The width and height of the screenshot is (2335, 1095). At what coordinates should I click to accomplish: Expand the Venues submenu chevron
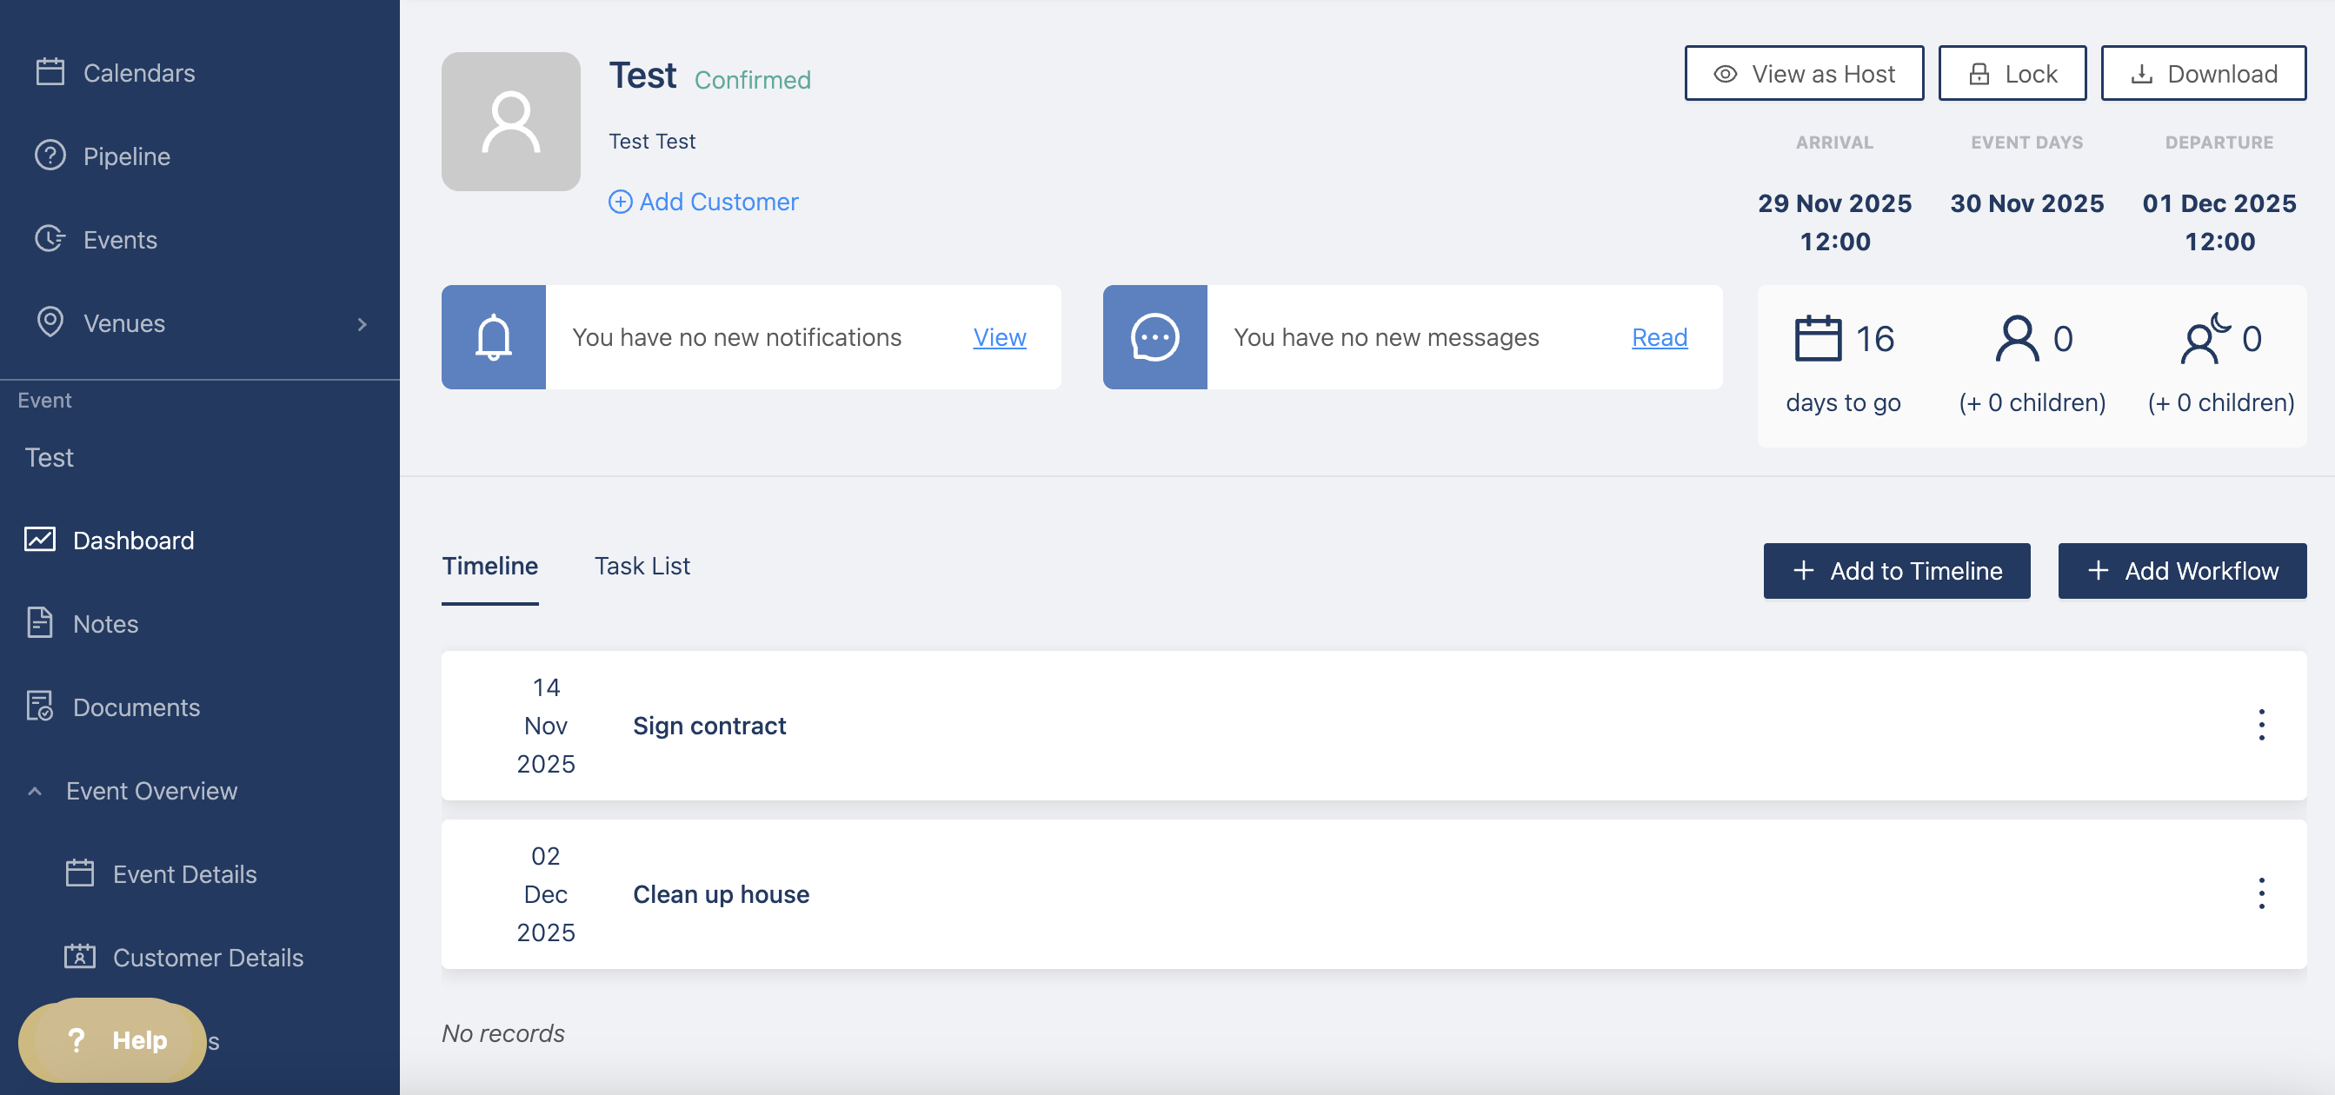coord(362,323)
